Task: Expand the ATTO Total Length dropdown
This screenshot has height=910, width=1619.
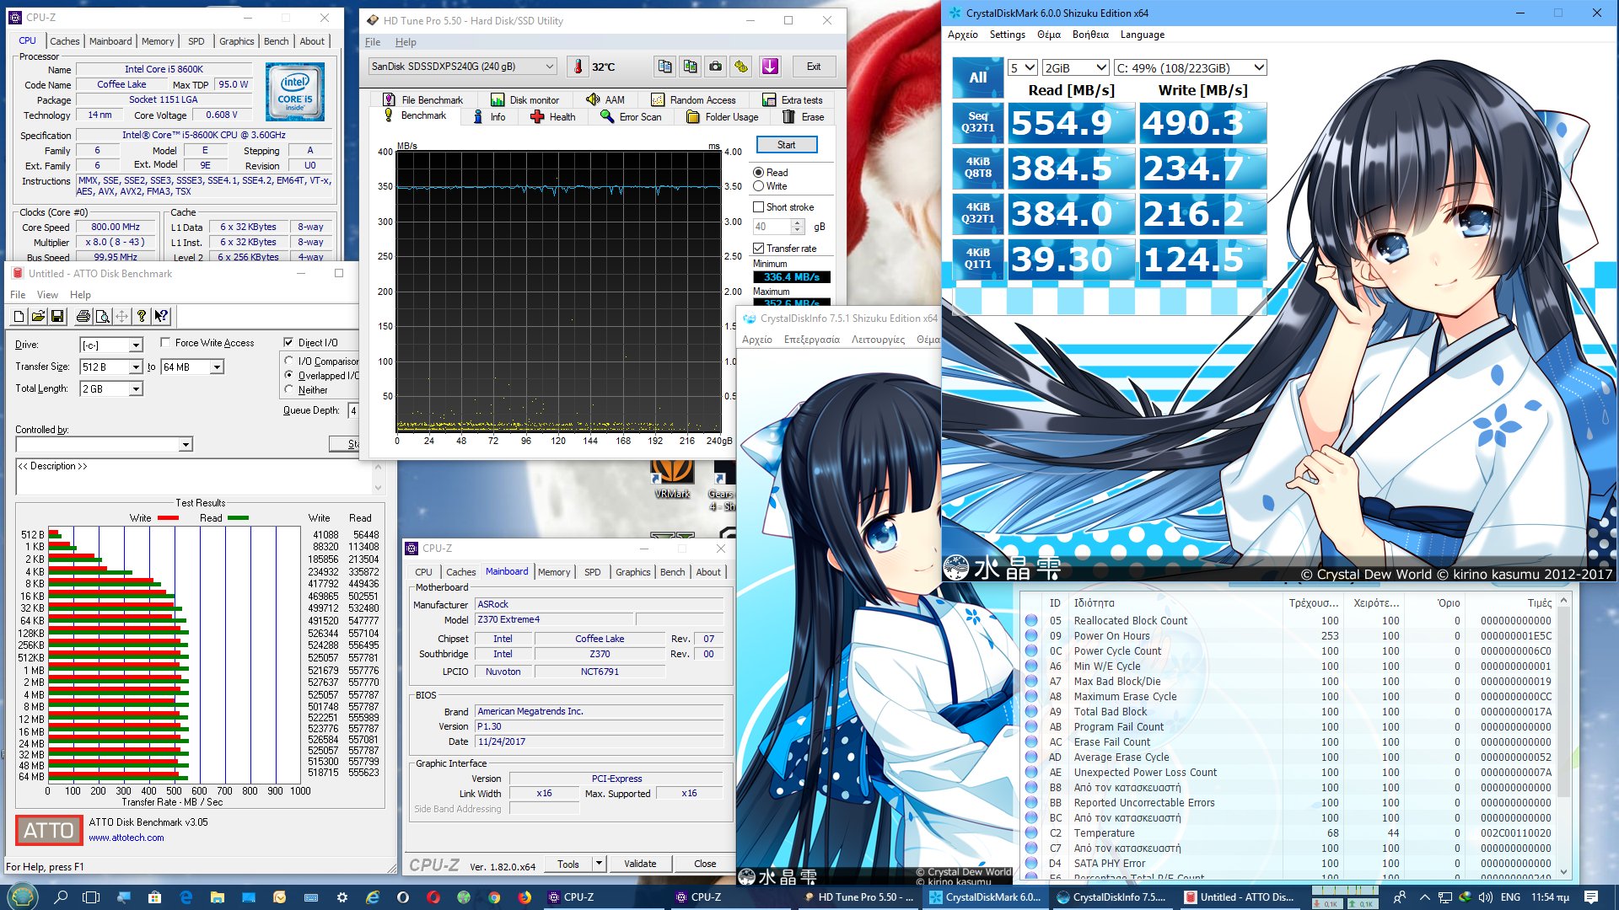Action: coord(136,389)
